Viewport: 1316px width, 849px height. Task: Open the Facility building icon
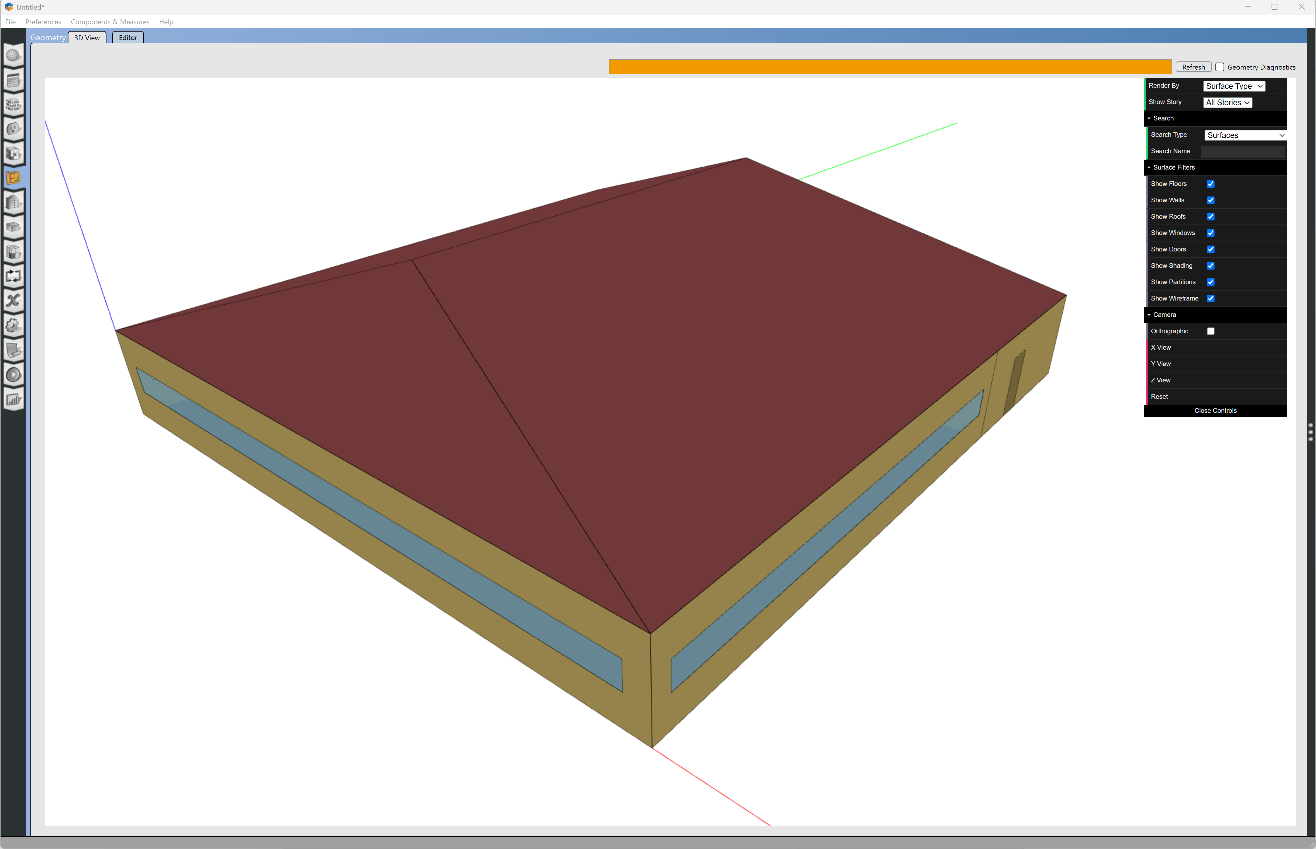tap(13, 202)
